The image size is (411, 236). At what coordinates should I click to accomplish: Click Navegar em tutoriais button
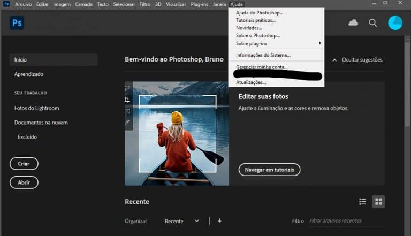coord(270,170)
